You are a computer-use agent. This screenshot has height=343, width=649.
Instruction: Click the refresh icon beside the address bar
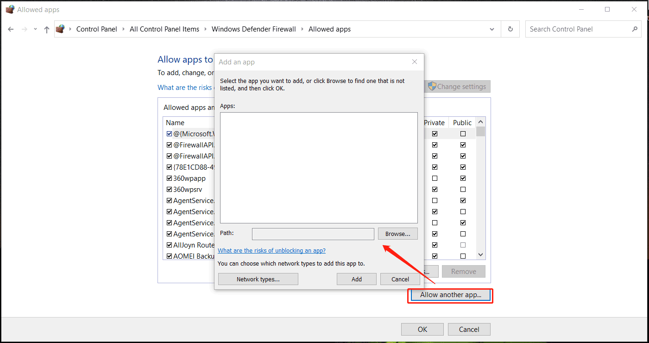510,29
